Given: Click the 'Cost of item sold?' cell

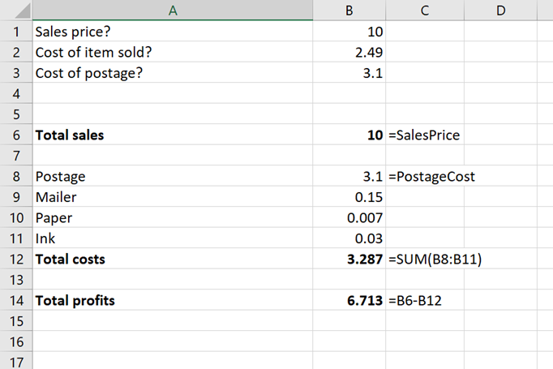Looking at the screenshot, I should click(173, 52).
